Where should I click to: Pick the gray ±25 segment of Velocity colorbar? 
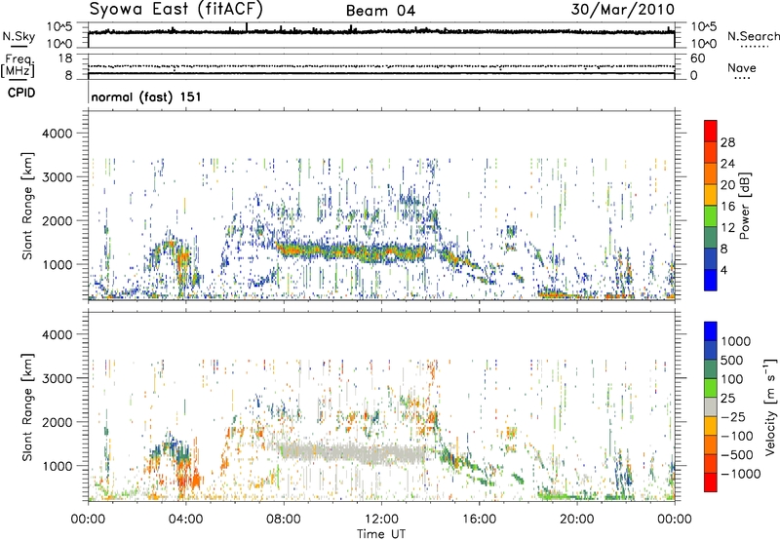point(711,406)
